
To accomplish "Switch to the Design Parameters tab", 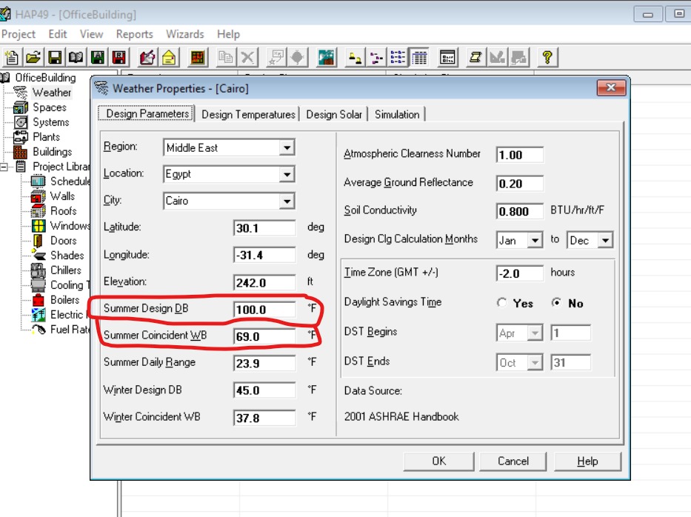I will (147, 114).
